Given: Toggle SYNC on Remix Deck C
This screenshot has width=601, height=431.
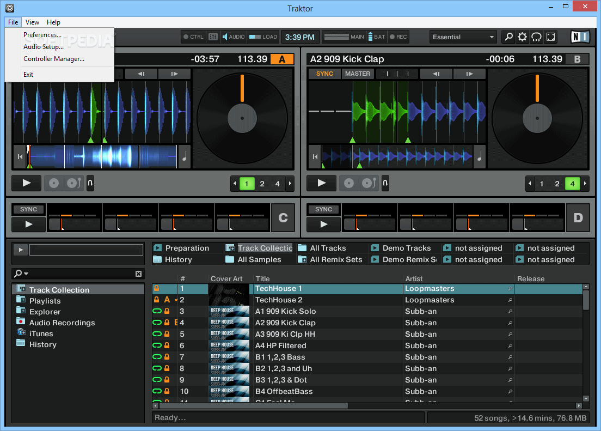Looking at the screenshot, I should click(x=29, y=209).
